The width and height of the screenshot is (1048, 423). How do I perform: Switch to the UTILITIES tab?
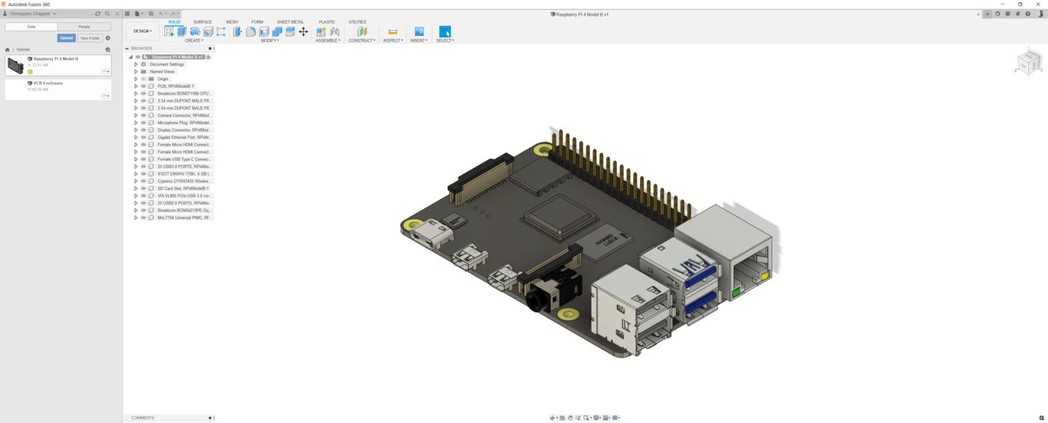pos(358,22)
